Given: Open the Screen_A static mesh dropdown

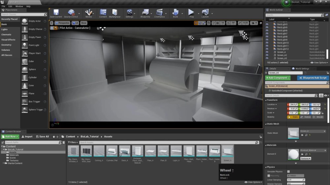Looking at the screenshot, I should 313,131.
